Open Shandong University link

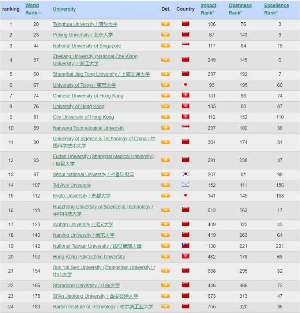pos(86,285)
